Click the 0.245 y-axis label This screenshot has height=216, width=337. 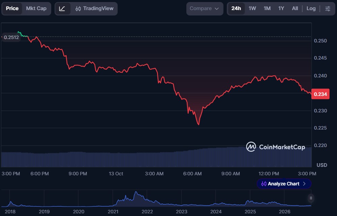(320, 58)
